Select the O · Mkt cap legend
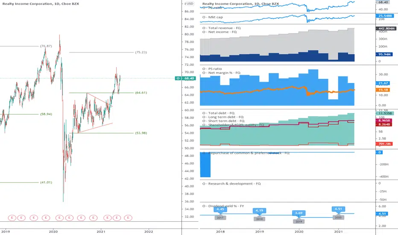The width and height of the screenshot is (398, 235). point(213,17)
